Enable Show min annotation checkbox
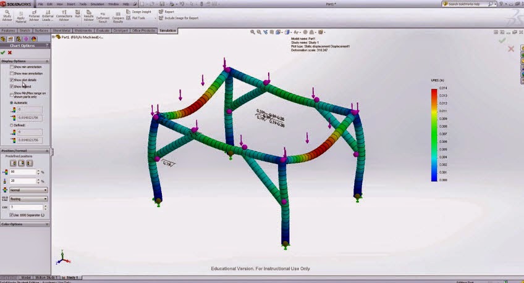This screenshot has width=524, height=283. 12,67
